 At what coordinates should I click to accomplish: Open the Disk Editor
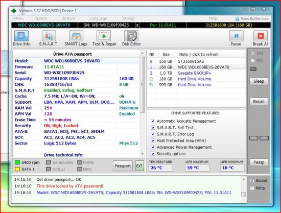(x=131, y=38)
